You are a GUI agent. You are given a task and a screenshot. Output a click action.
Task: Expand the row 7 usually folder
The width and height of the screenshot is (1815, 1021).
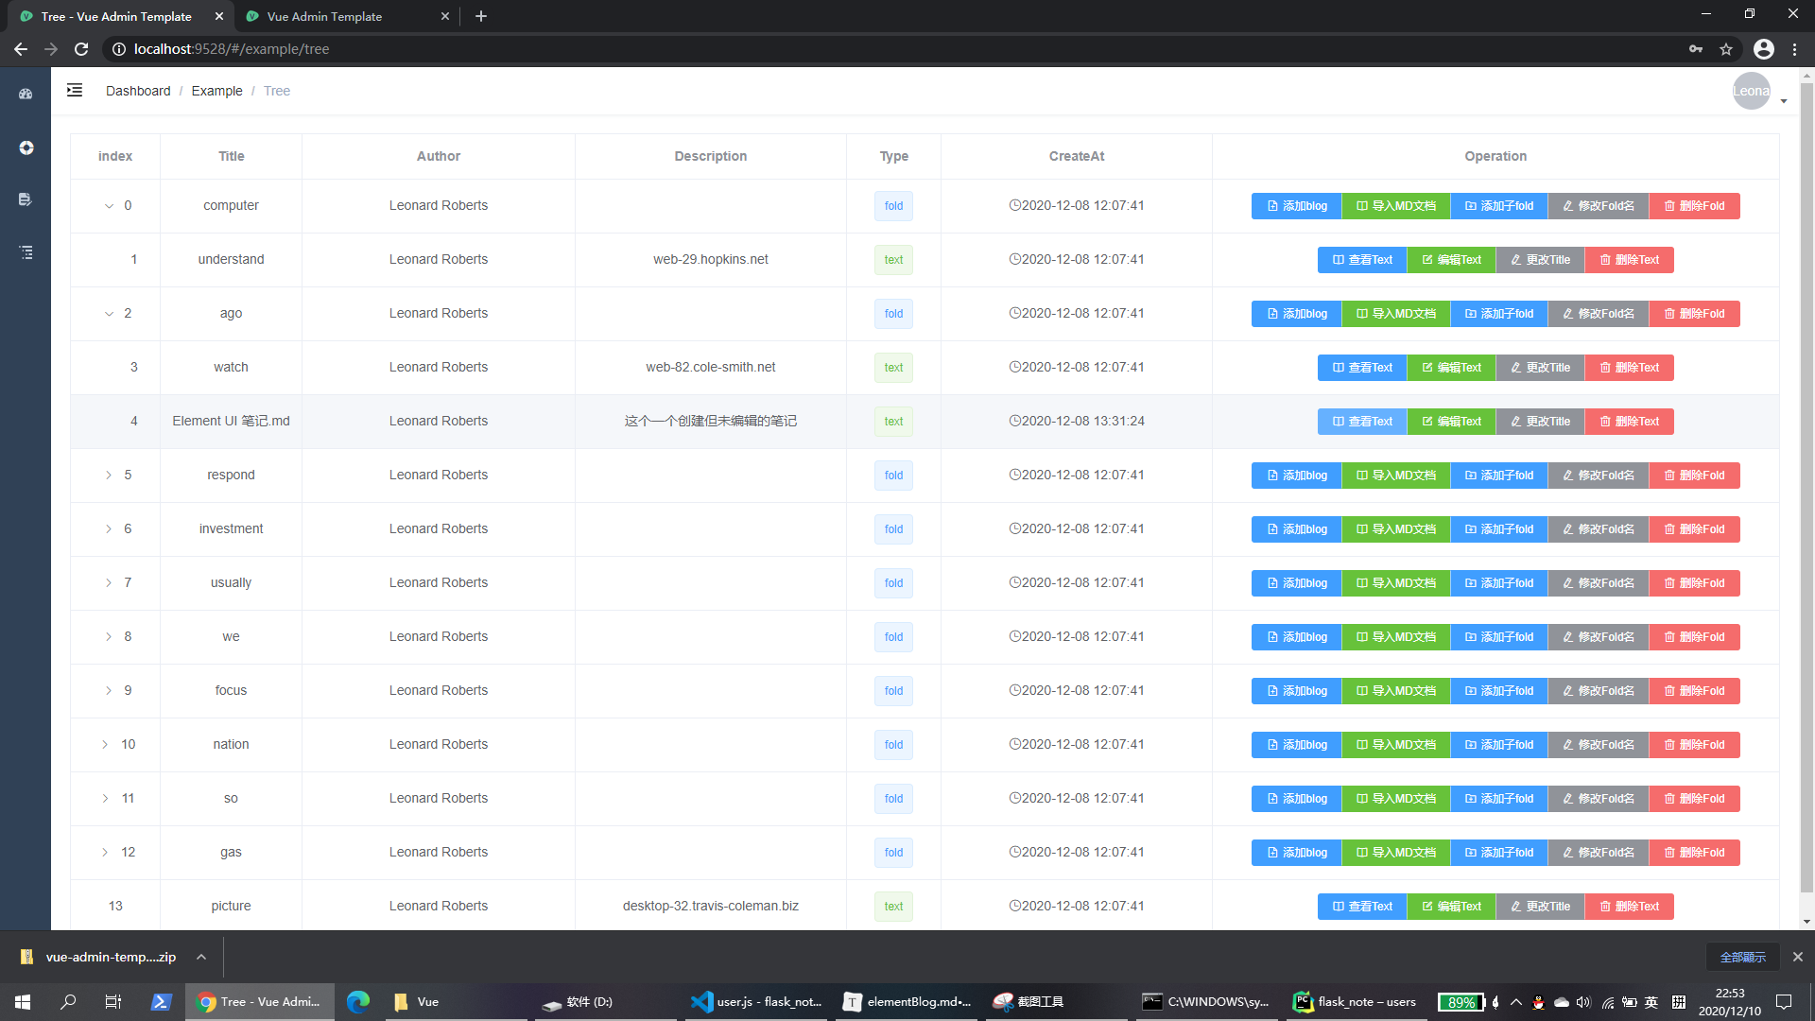[x=109, y=583]
